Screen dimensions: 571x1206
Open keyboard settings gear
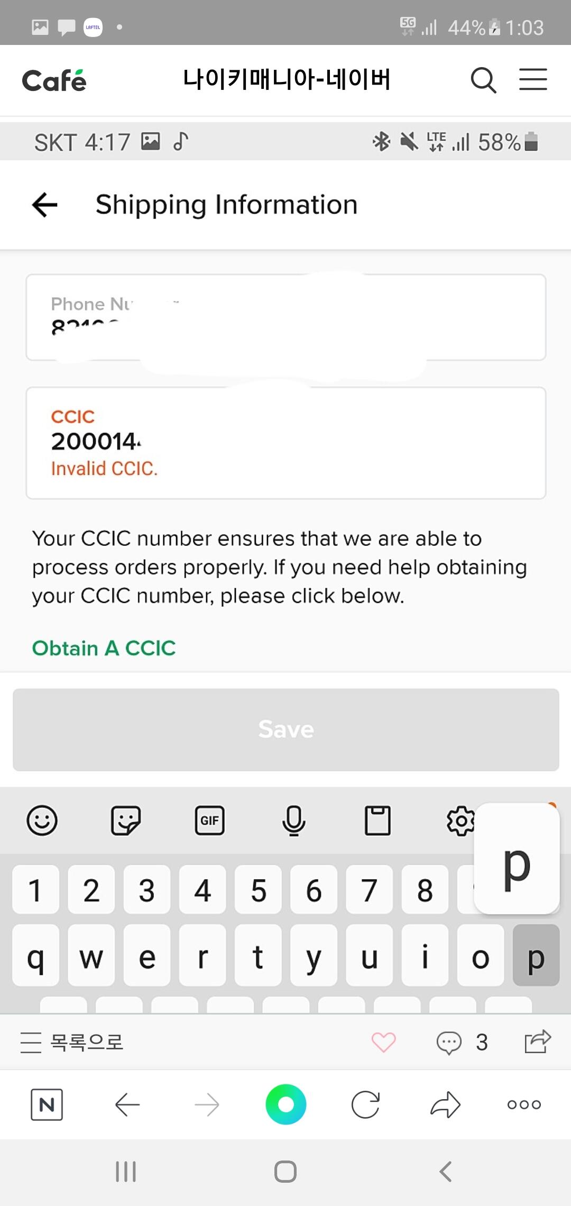[461, 821]
